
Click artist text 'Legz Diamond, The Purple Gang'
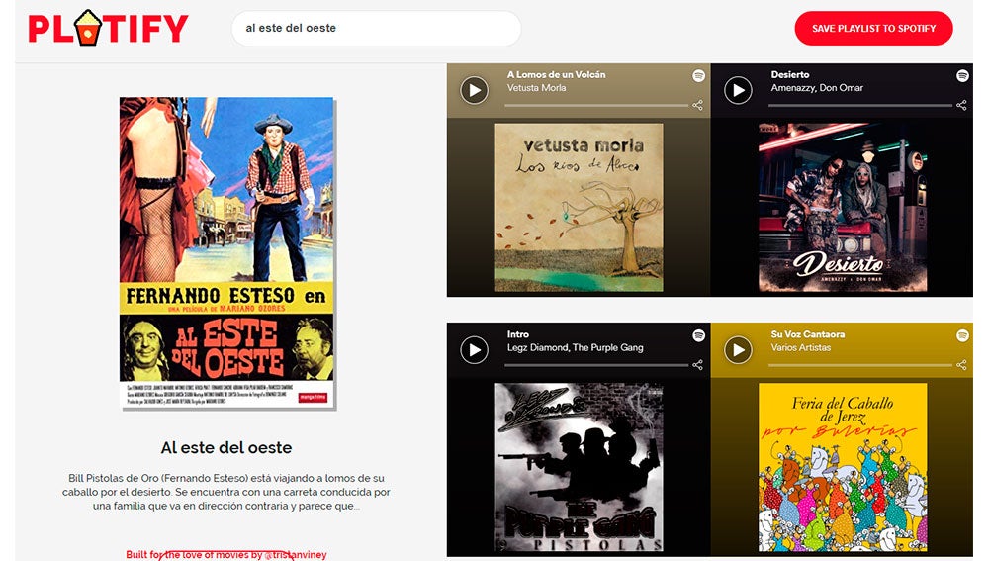pyautogui.click(x=576, y=347)
